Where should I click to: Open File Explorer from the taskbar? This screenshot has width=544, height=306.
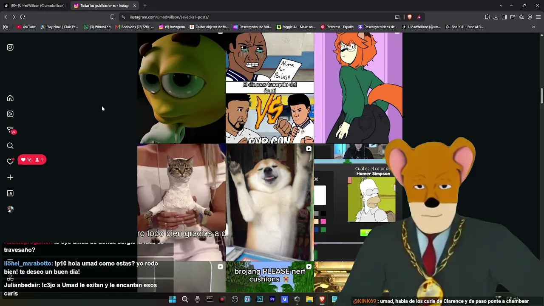coord(310,299)
